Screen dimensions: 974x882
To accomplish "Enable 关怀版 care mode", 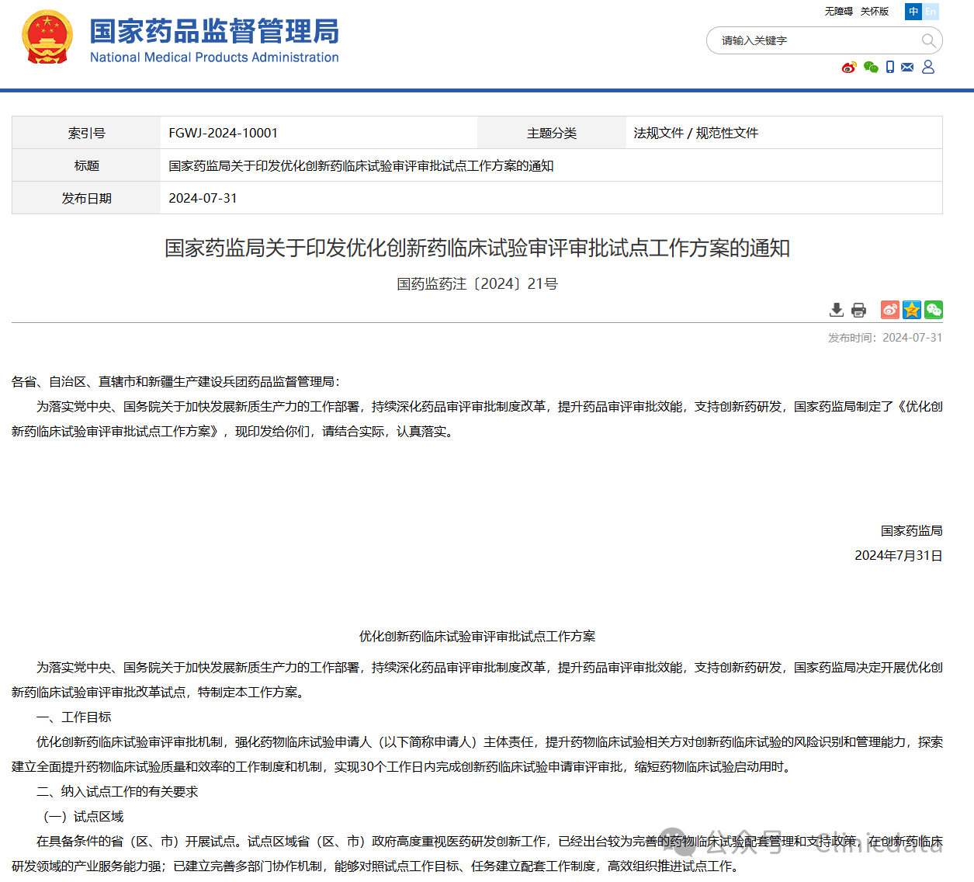I will pos(875,12).
